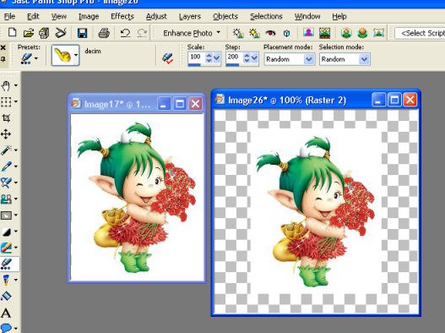Click the tube settings icon with red check
This screenshot has width=445, height=333.
[x=167, y=58]
